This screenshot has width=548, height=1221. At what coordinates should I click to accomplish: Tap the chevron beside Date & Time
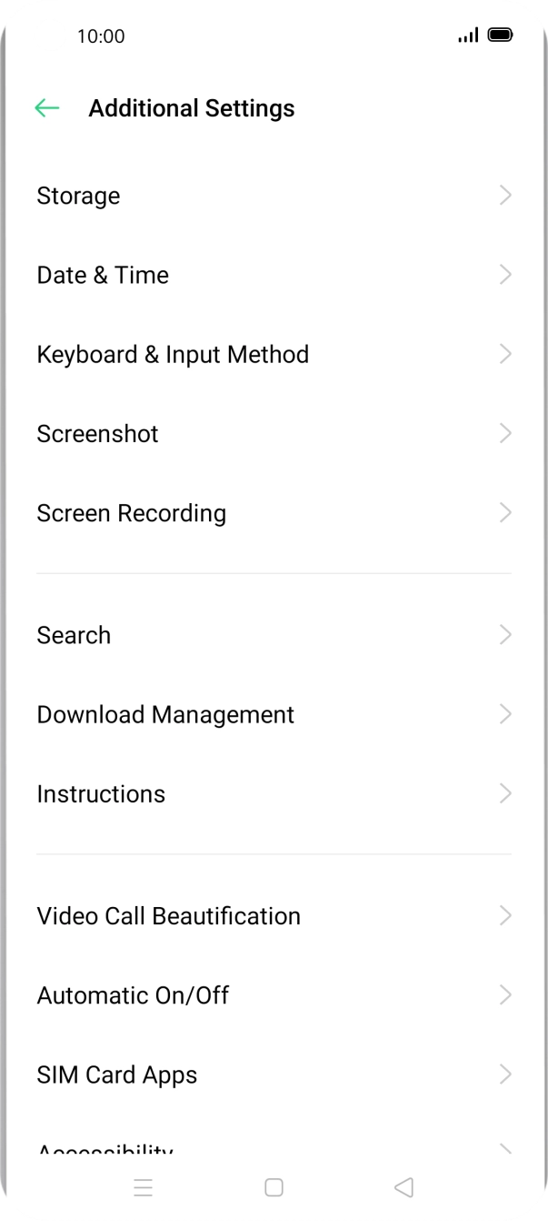click(x=505, y=275)
